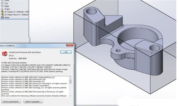179x106 pixels.
Task: Select the Origin item in feature tree
Action: 7,9
